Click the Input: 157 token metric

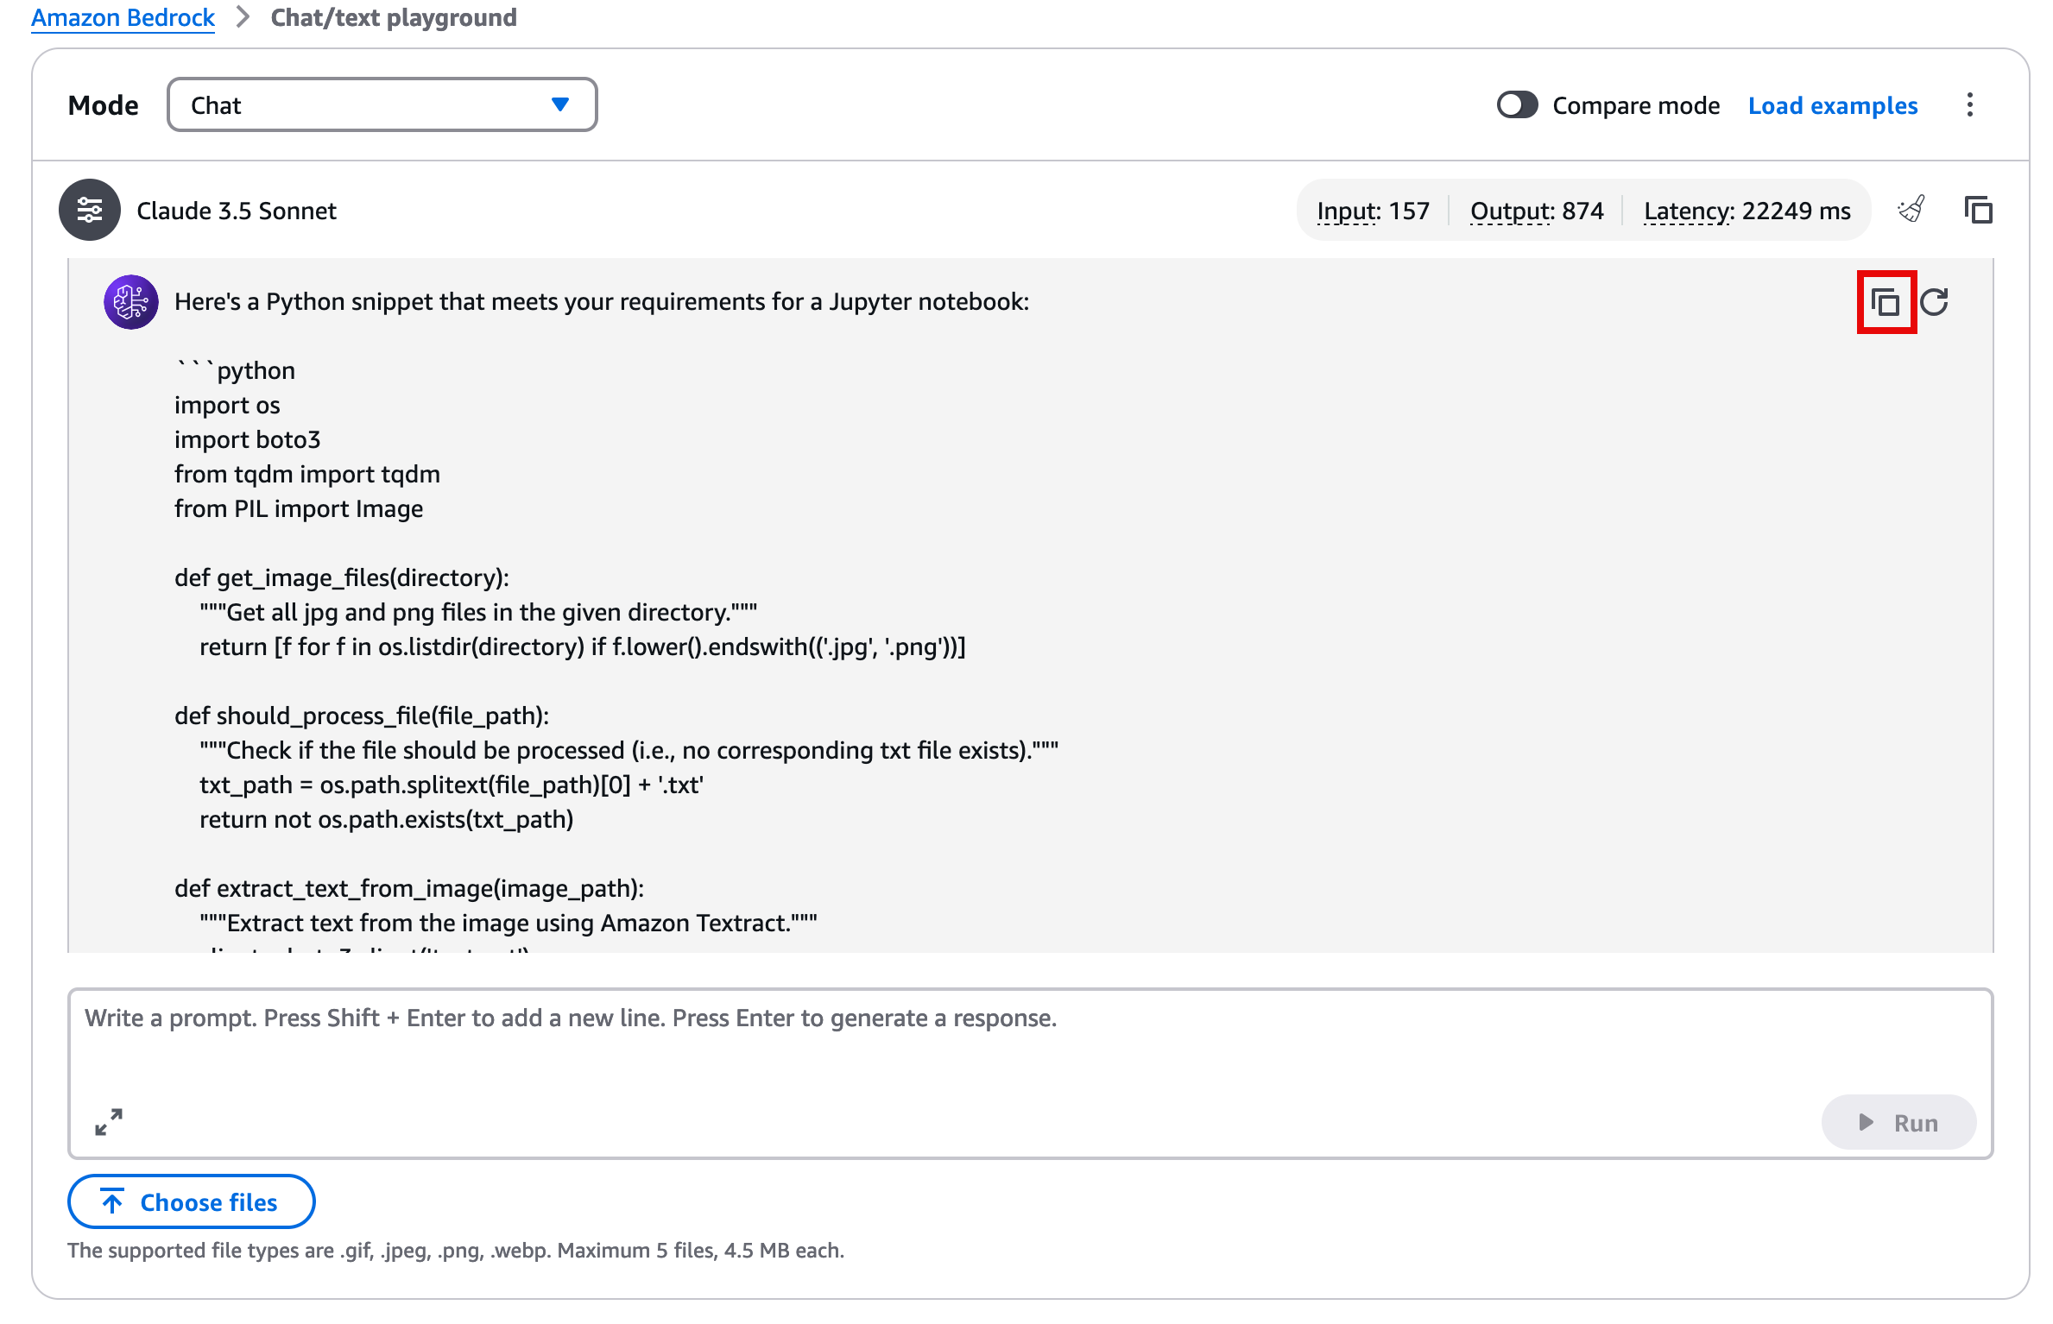[1373, 211]
